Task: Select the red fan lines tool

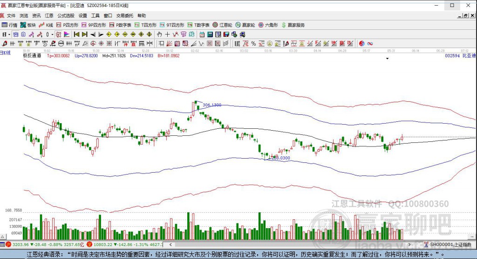Action: pyautogui.click(x=169, y=43)
